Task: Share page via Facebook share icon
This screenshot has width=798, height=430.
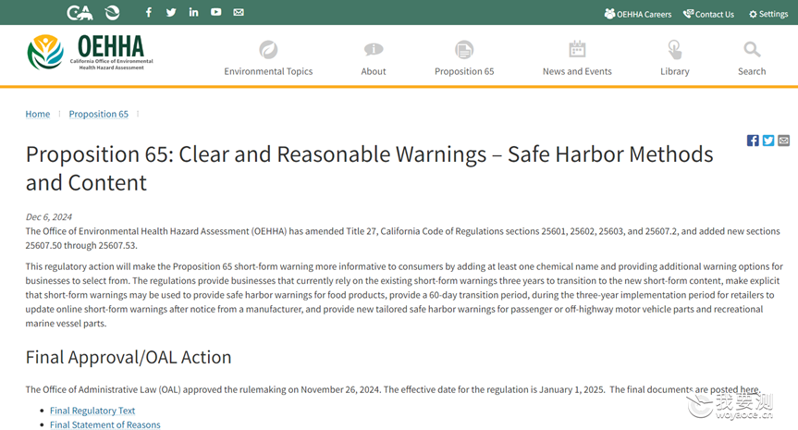Action: pyautogui.click(x=753, y=141)
